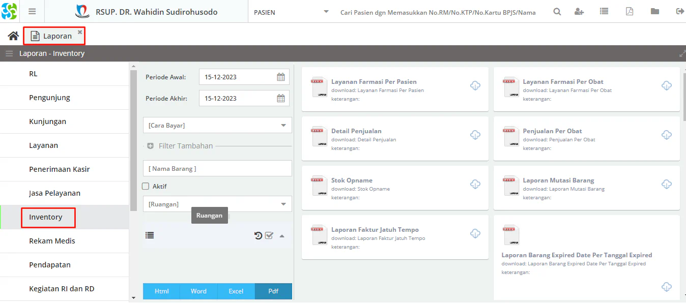Close the Laporan tab
This screenshot has height=304, width=686.
[80, 32]
